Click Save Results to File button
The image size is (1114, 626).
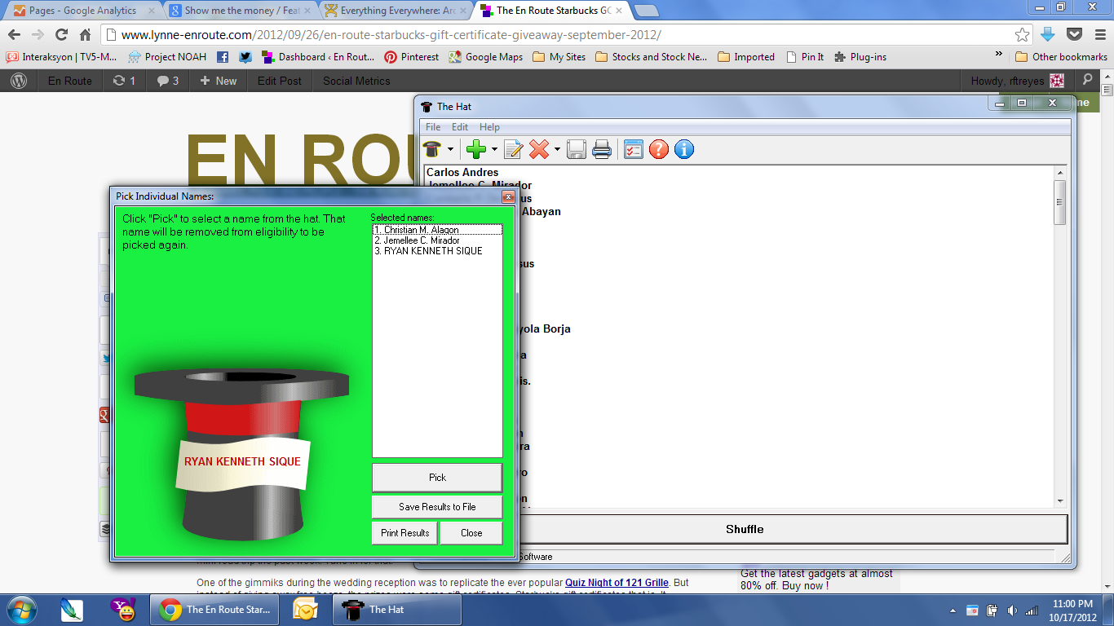click(x=437, y=507)
